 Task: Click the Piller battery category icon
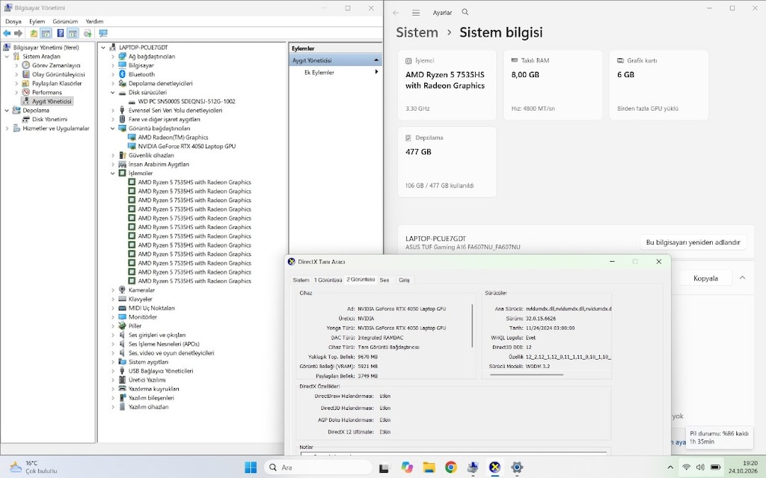coord(122,325)
